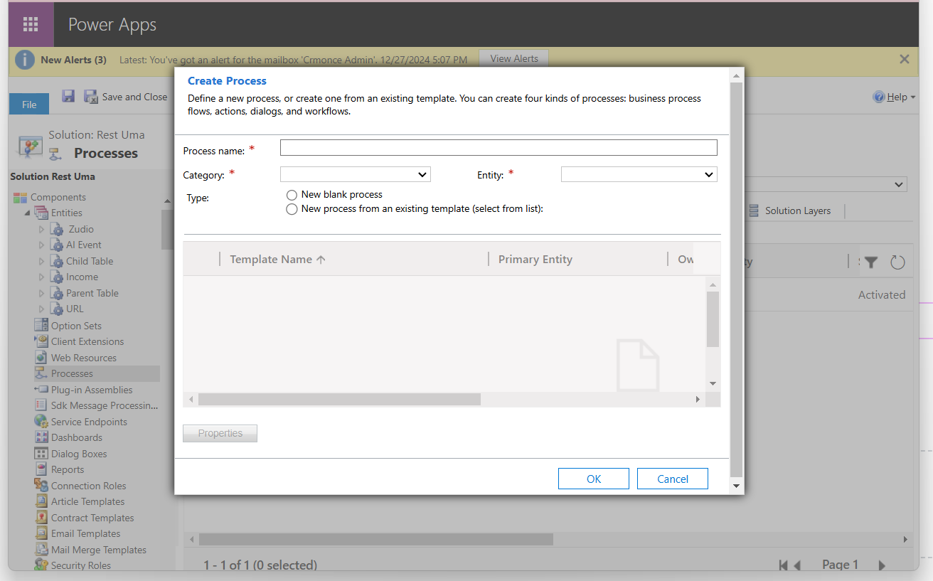Click the OK button

[x=594, y=479]
